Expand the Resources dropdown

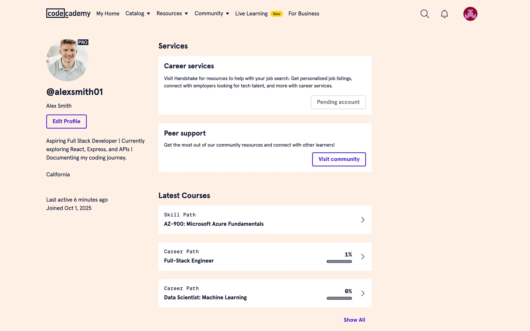coord(172,14)
